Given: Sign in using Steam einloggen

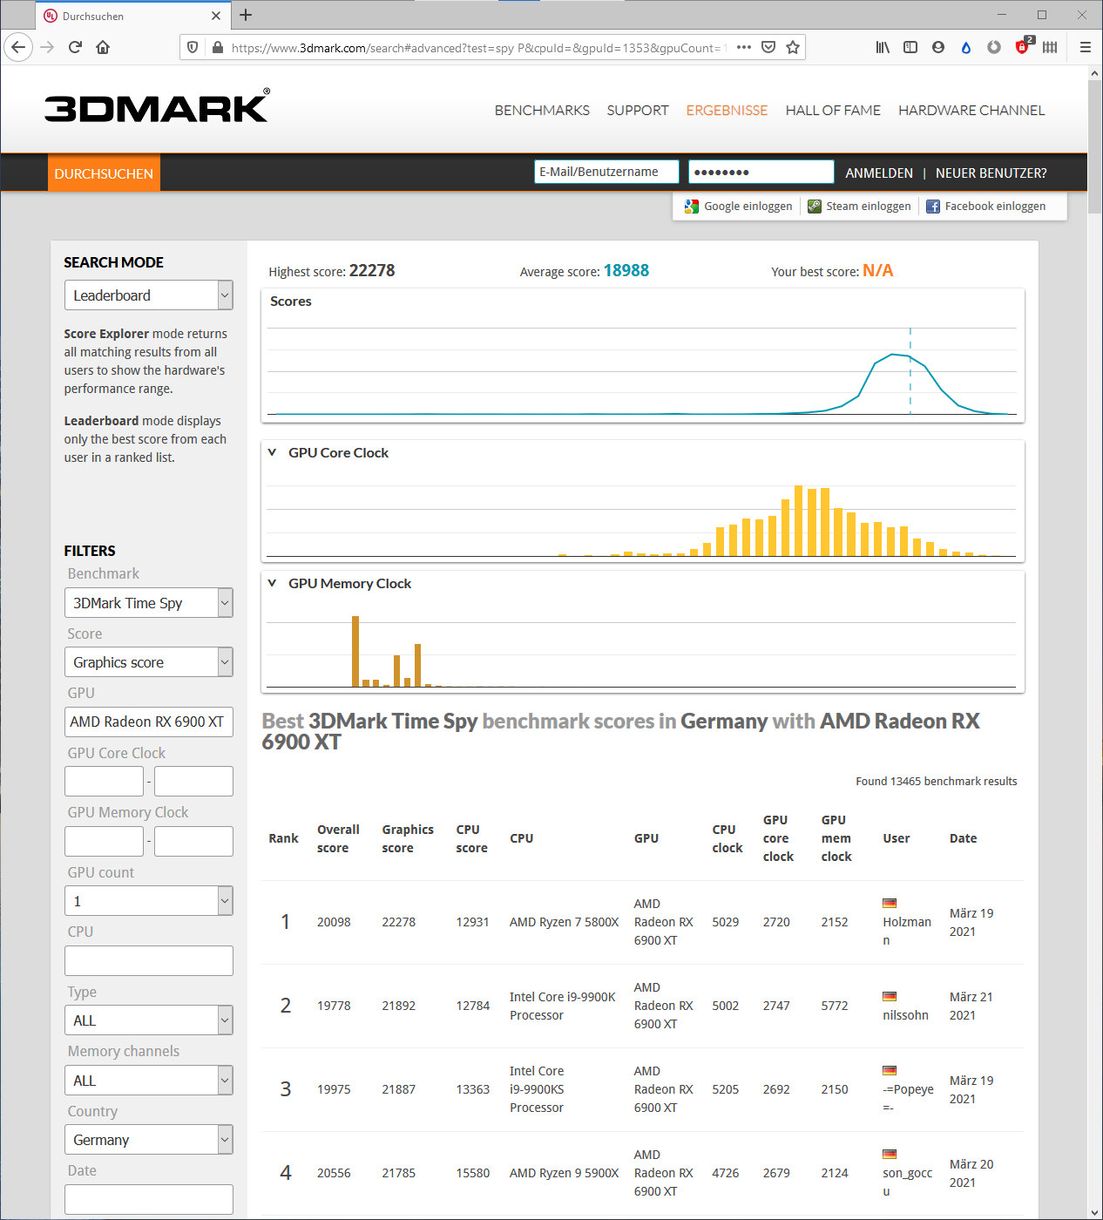Looking at the screenshot, I should (859, 207).
